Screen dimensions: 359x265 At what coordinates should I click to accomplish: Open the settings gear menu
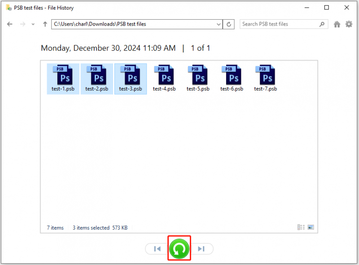(x=349, y=24)
